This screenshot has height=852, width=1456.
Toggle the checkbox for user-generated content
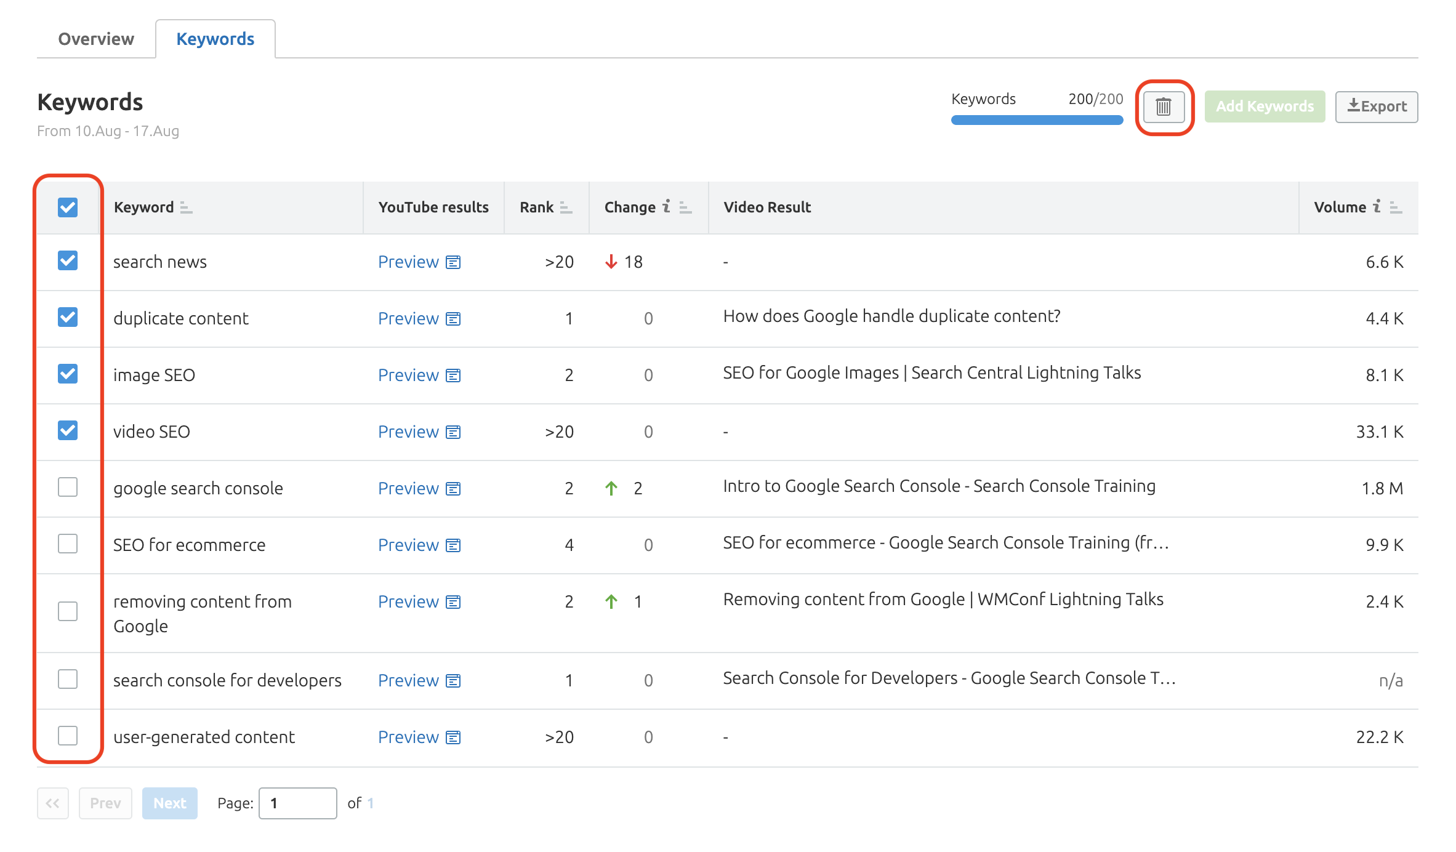click(x=68, y=736)
